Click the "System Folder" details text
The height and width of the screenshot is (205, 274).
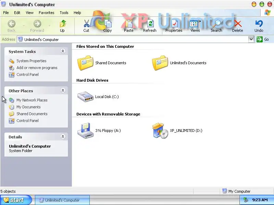21,151
